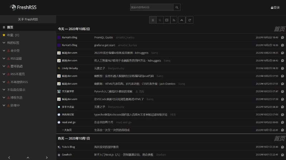The width and height of the screenshot is (286, 160).
Task: Expand the 未分类 category
Action: [4, 51]
